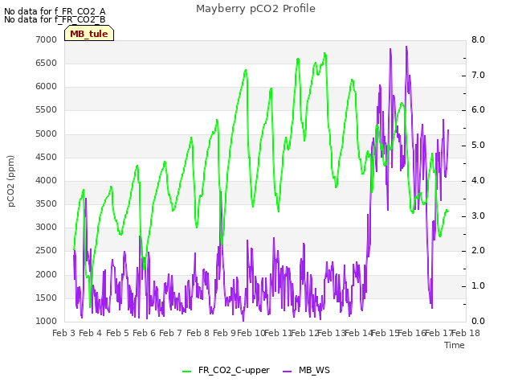Click the Feb 8 date label
The height and width of the screenshot is (386, 514).
(x=198, y=333)
